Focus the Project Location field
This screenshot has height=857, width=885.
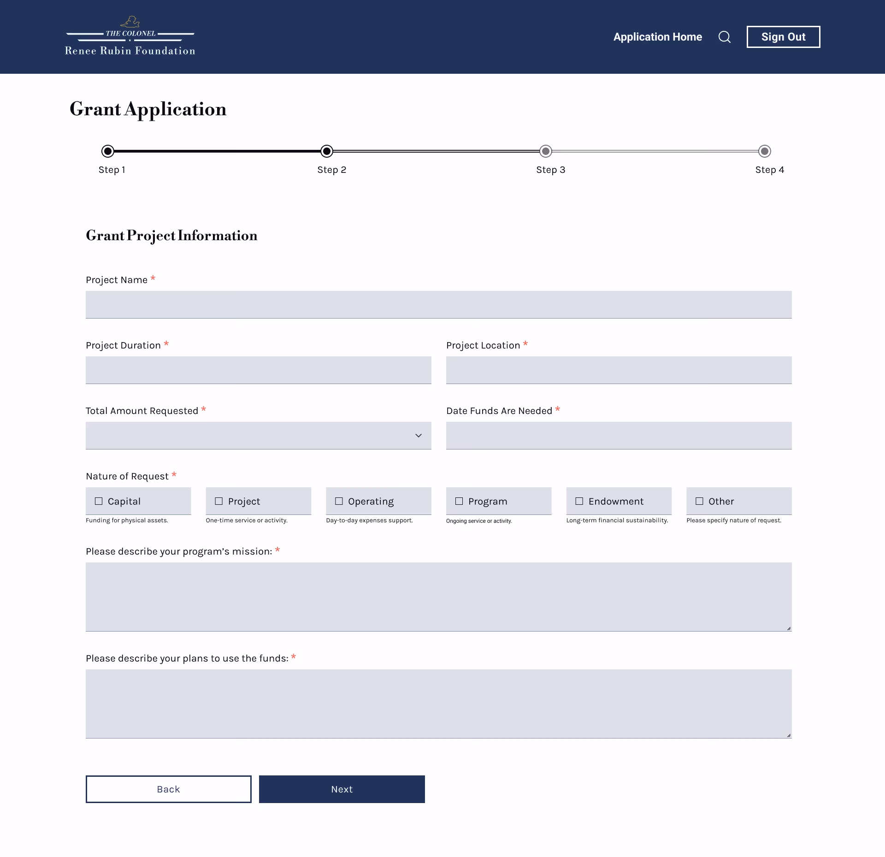(x=619, y=370)
